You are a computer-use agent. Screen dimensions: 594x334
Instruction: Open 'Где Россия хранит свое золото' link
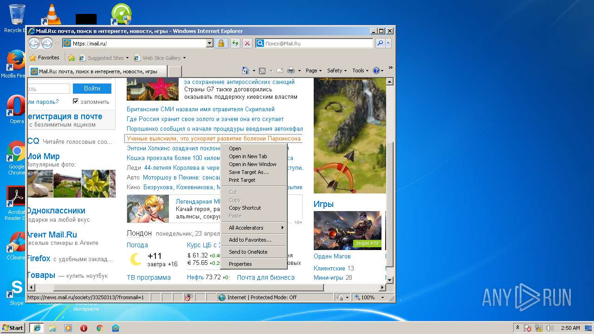(x=205, y=119)
